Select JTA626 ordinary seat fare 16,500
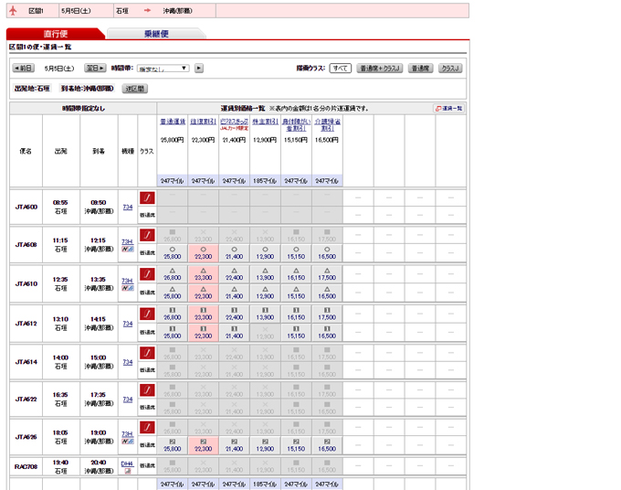Image resolution: width=621 pixels, height=490 pixels. (327, 445)
